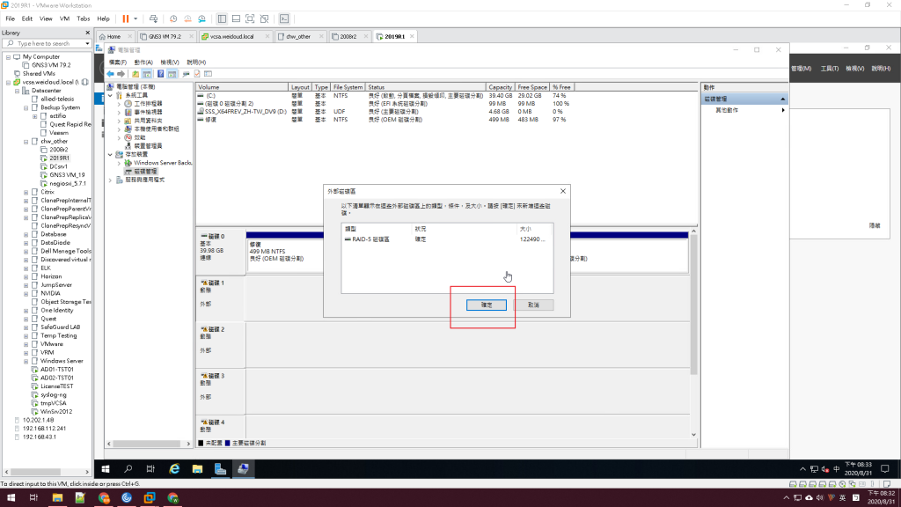Open Server Manager icon in guest taskbar

[x=220, y=469]
